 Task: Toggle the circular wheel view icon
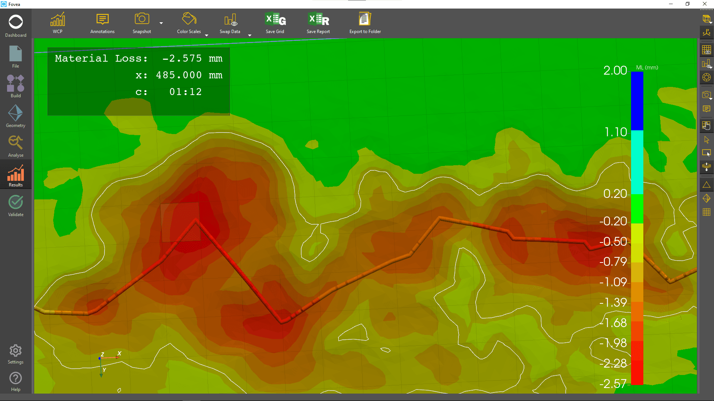707,78
